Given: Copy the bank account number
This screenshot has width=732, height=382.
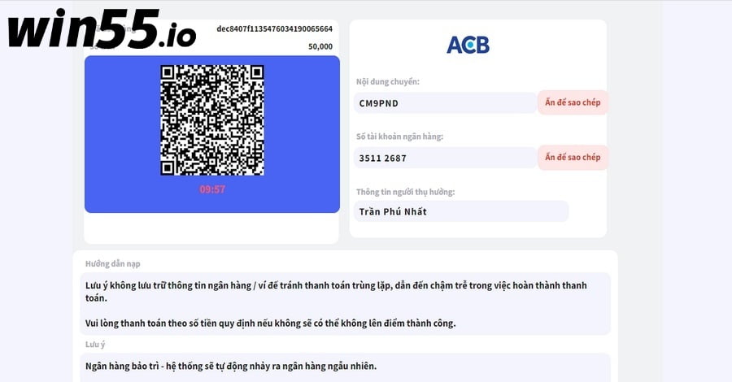Looking at the screenshot, I should point(573,157).
